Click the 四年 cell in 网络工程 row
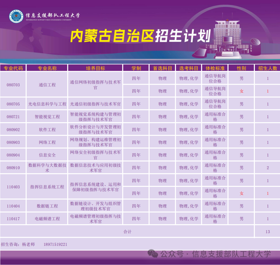280x265 pixels. click(x=136, y=142)
